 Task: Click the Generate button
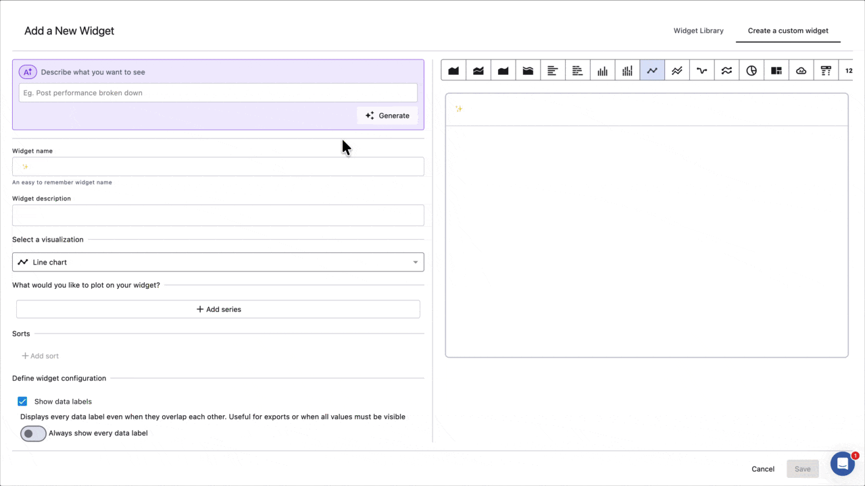click(x=387, y=115)
